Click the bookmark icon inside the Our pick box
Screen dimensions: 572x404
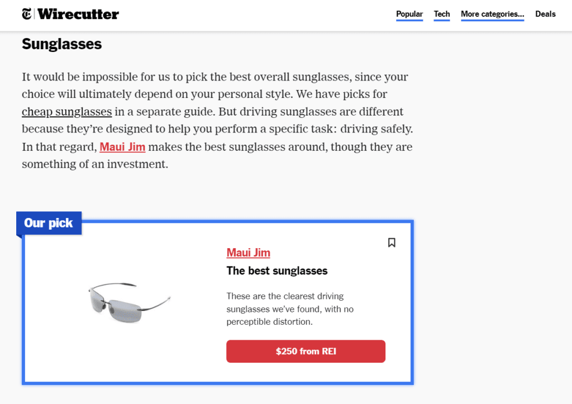click(392, 242)
